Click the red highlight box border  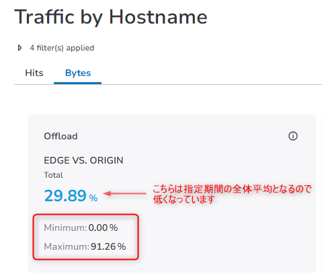85,215
